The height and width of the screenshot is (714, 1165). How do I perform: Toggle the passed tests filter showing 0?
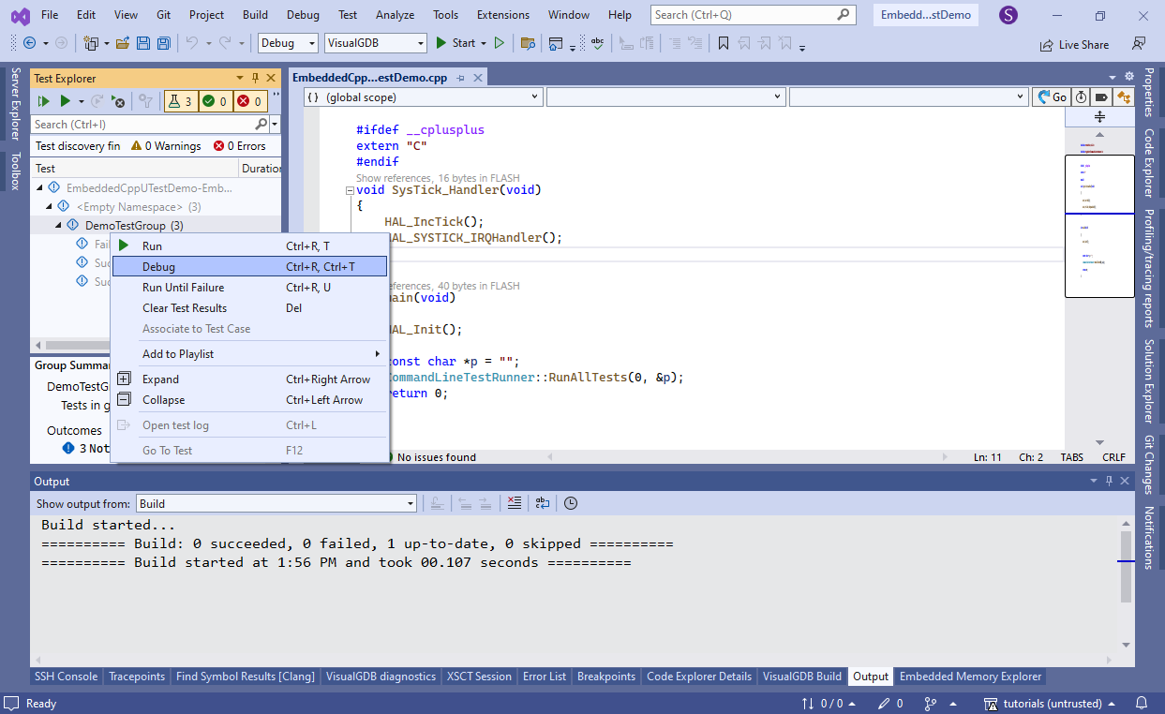pos(215,101)
